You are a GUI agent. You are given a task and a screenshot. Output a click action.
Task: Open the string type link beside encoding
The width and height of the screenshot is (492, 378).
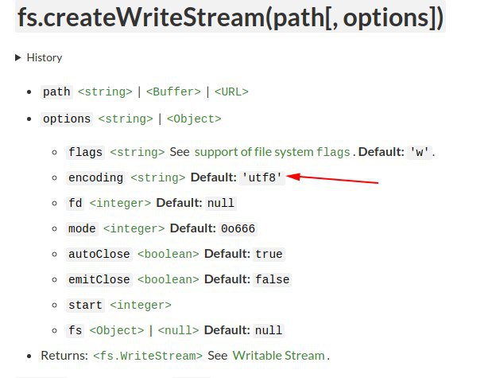click(x=158, y=177)
